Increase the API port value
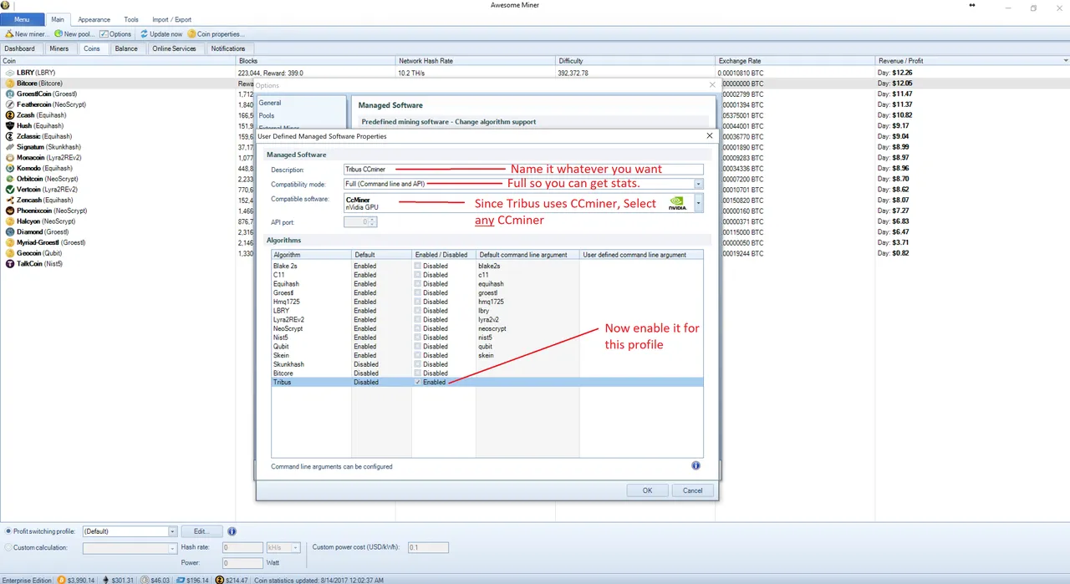 pos(373,220)
